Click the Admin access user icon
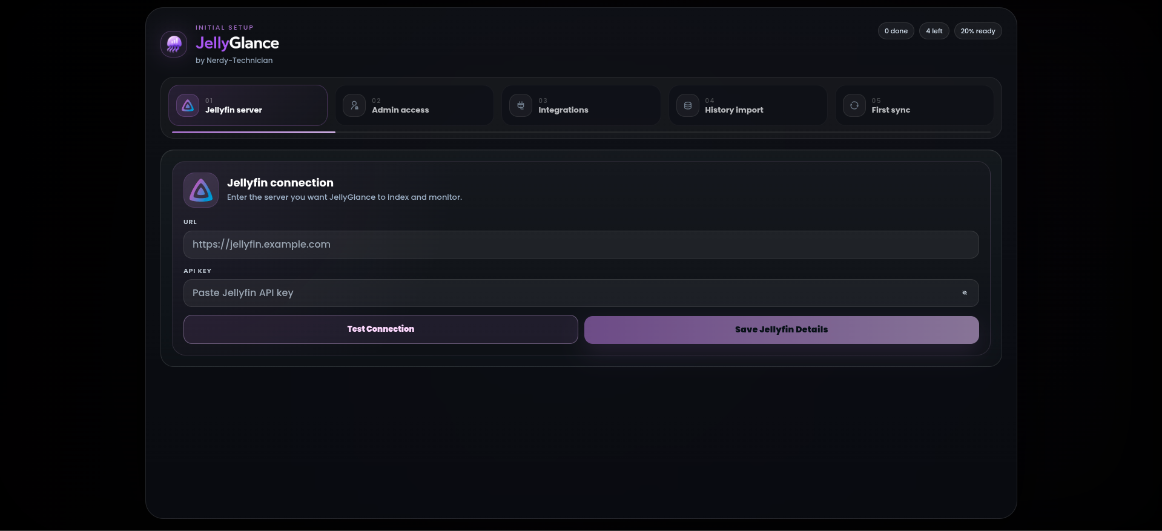 click(x=354, y=105)
